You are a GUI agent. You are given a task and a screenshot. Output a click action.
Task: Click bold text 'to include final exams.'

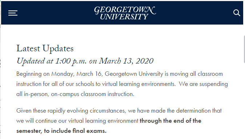tap(75, 131)
